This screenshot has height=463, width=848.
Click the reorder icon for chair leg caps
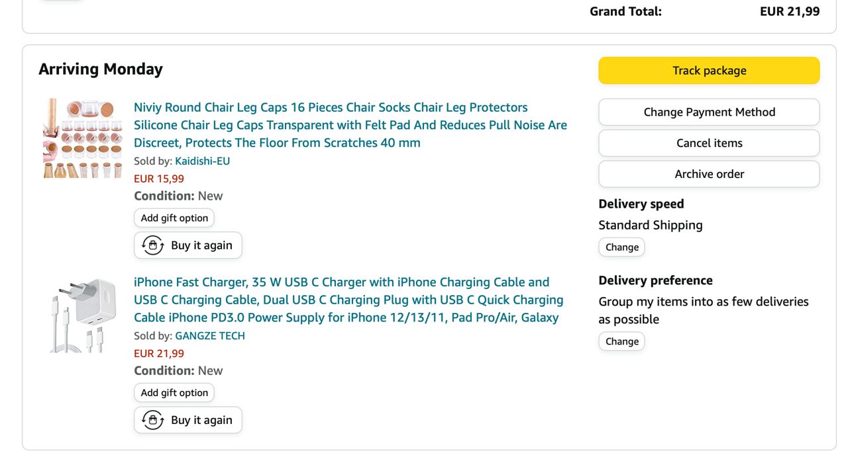point(153,245)
